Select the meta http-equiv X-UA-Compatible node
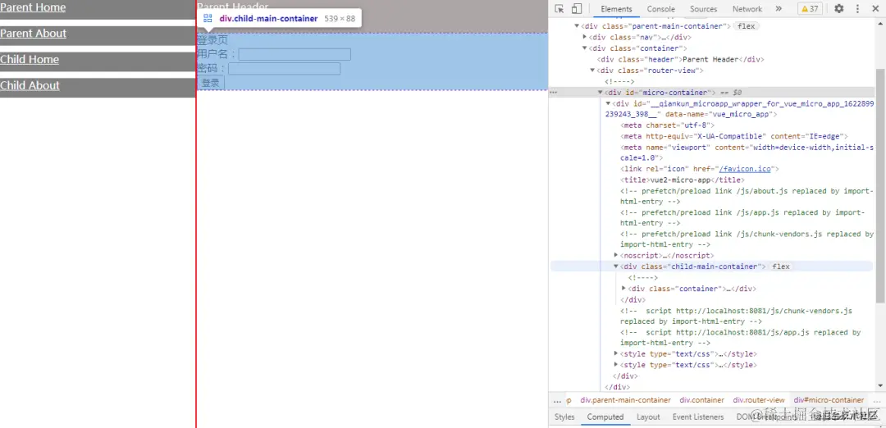This screenshot has width=886, height=428. pos(734,136)
